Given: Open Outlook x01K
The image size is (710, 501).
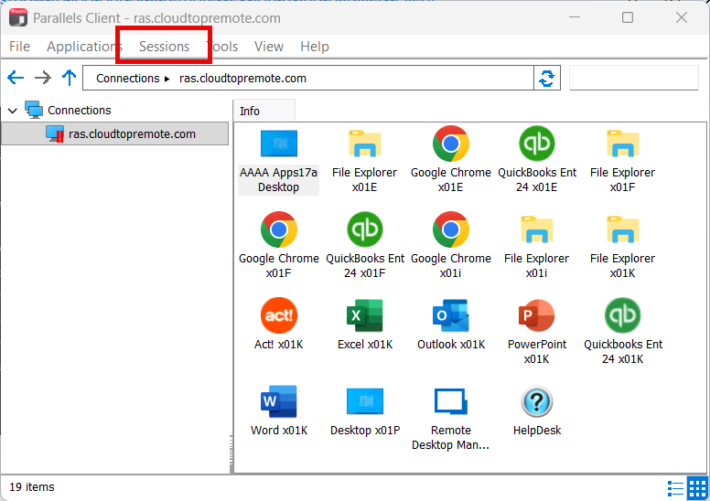Looking at the screenshot, I should point(450,316).
